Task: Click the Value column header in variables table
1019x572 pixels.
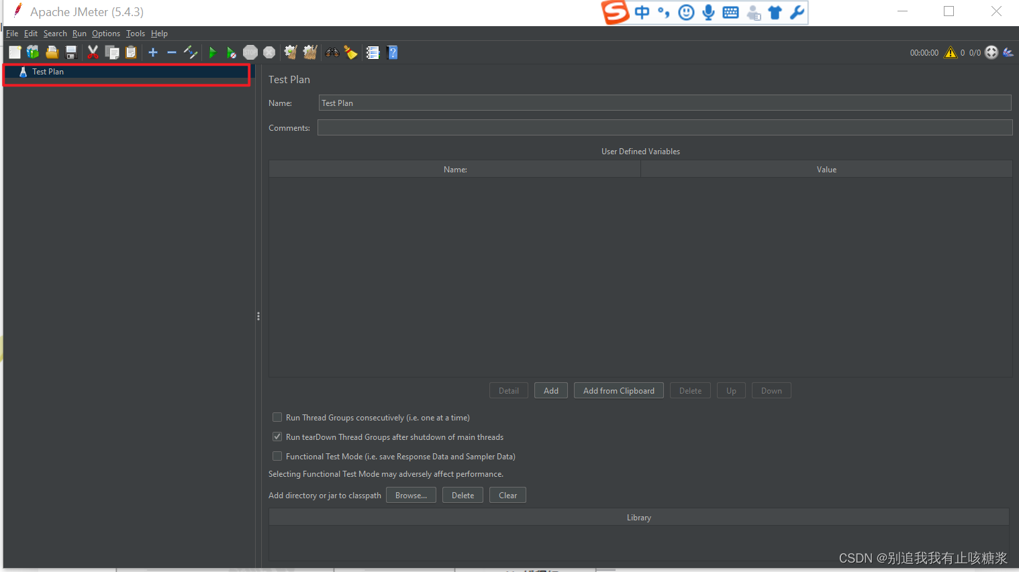Action: click(826, 170)
